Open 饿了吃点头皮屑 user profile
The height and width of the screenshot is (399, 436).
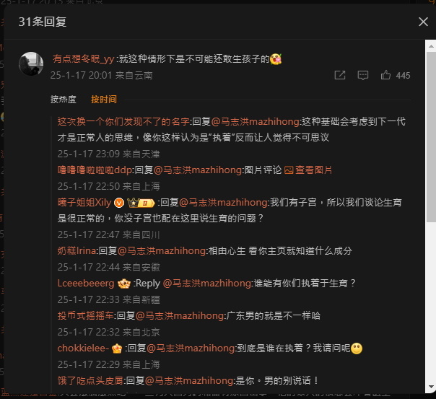(x=90, y=381)
